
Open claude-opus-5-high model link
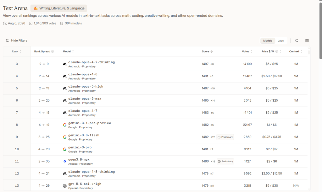tap(86, 87)
